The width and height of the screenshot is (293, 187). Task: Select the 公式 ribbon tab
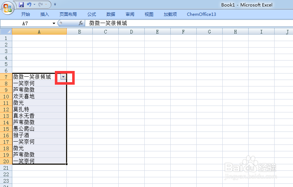[x=92, y=14]
